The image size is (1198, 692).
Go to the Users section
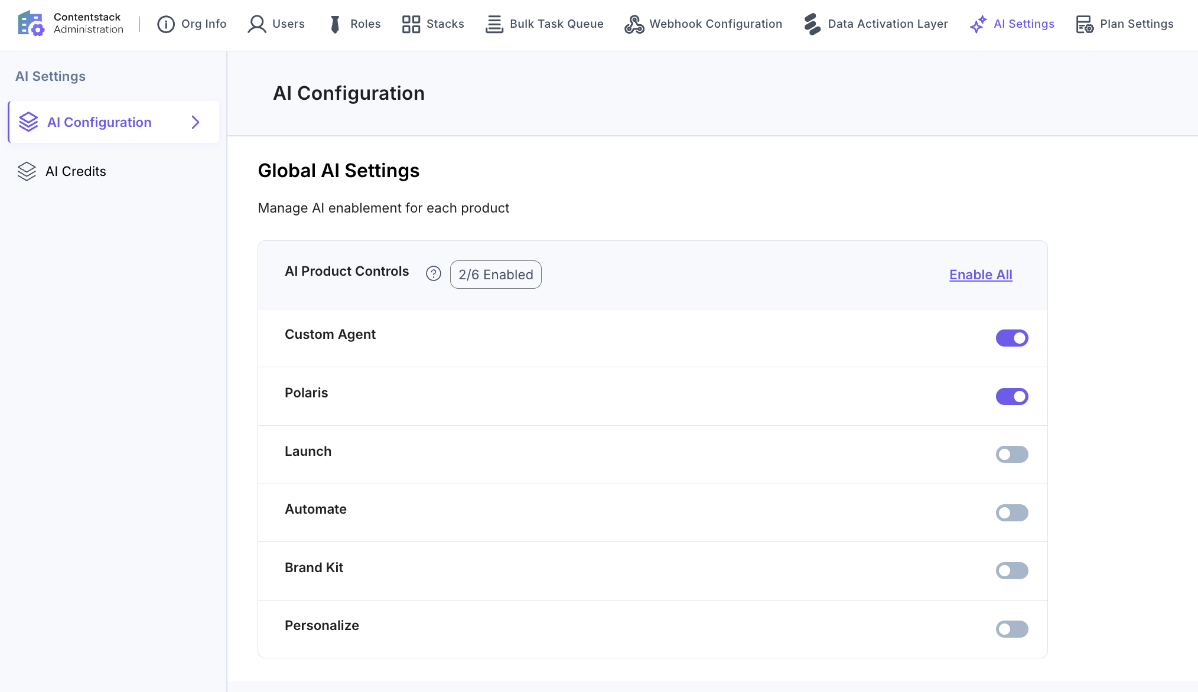pos(276,24)
